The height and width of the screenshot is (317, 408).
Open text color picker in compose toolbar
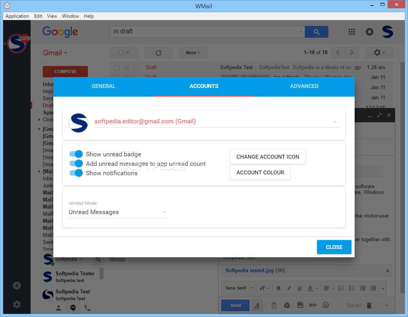312,288
